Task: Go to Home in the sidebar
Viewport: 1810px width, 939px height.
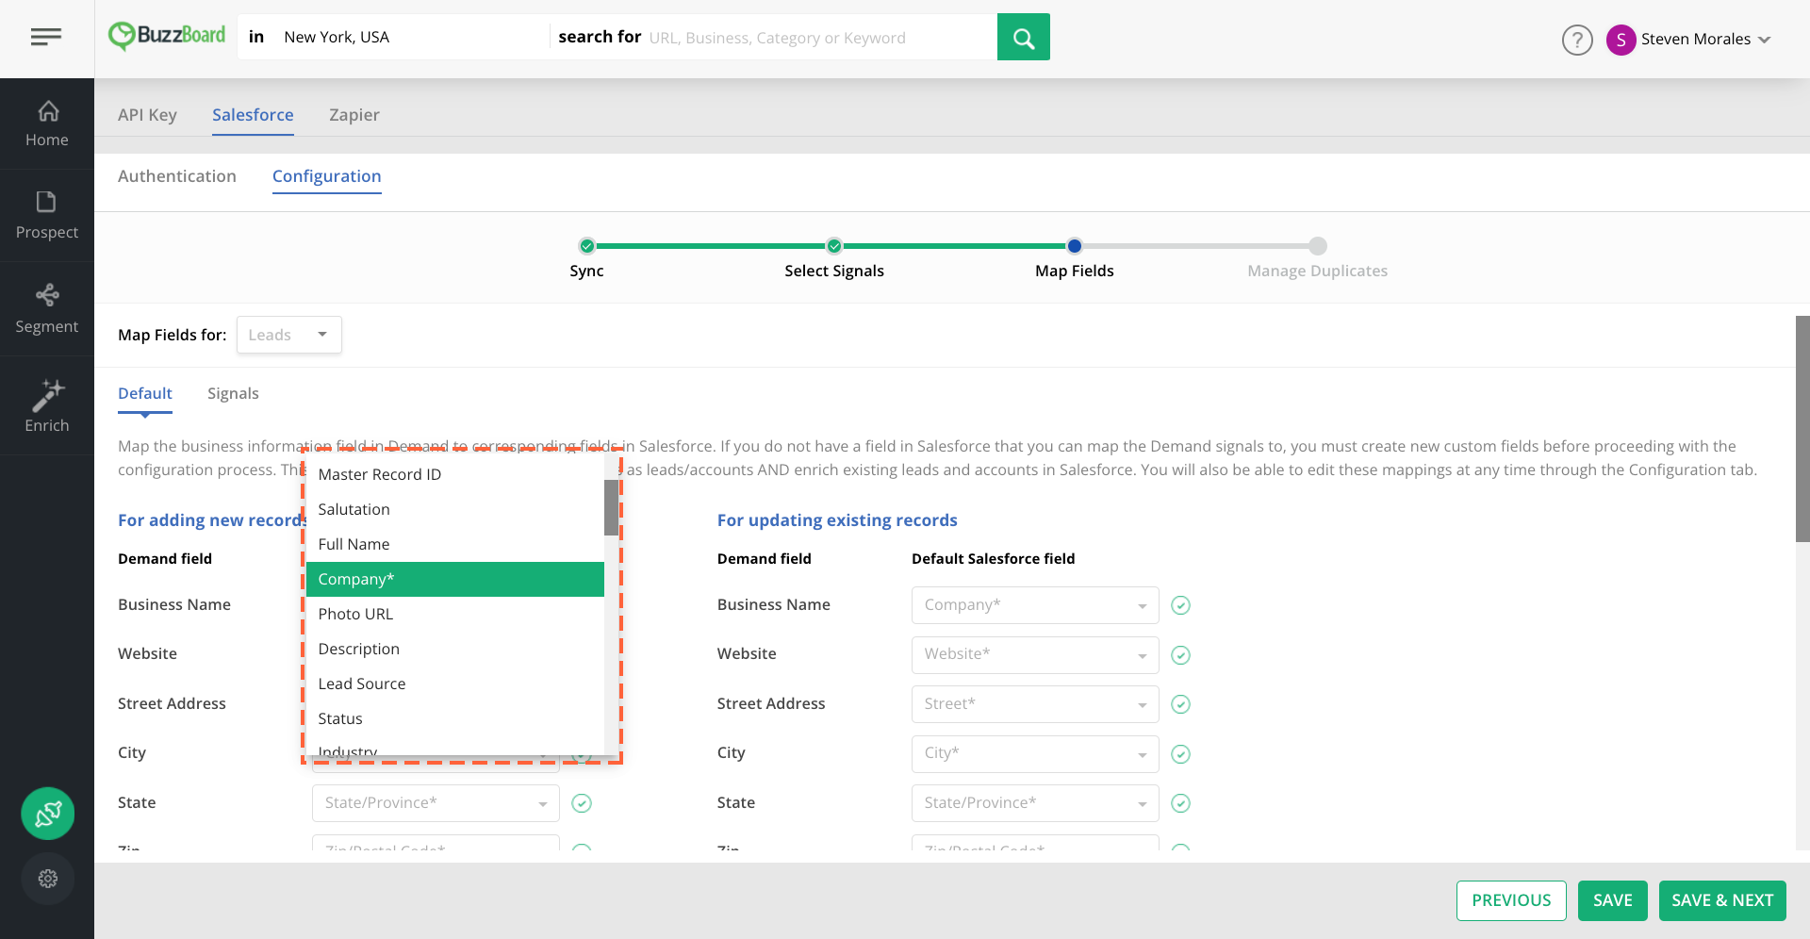Action: [x=47, y=124]
